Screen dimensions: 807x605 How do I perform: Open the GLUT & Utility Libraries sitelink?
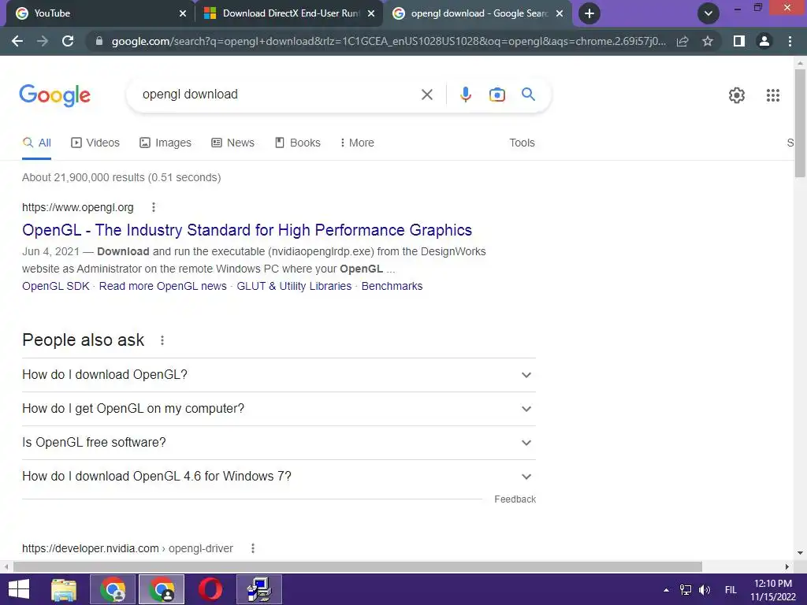click(294, 286)
